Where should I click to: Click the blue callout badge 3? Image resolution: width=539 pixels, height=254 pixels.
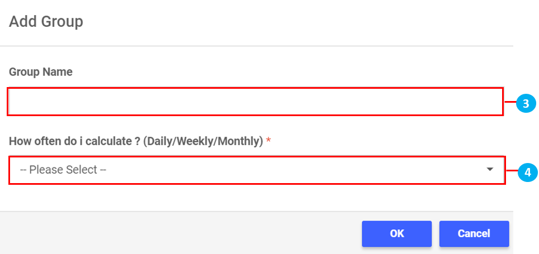tap(526, 103)
